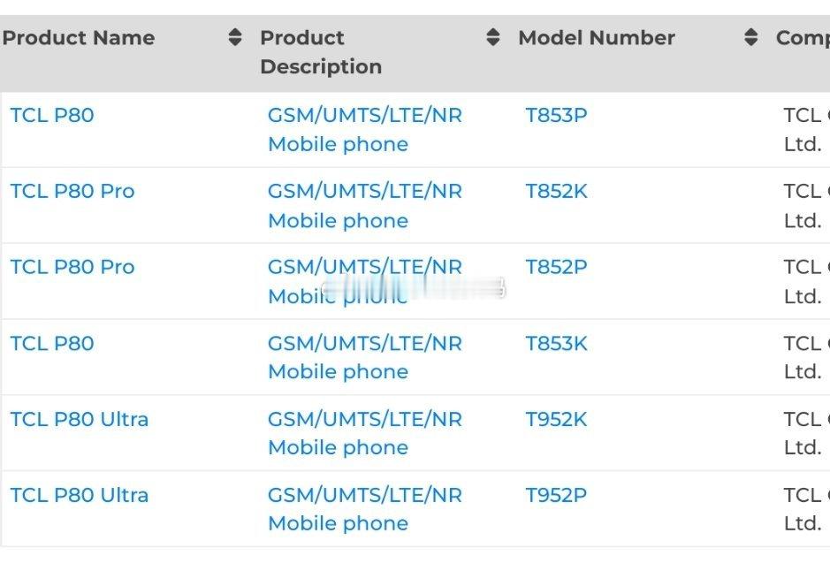Click model number T852K link

pos(556,191)
